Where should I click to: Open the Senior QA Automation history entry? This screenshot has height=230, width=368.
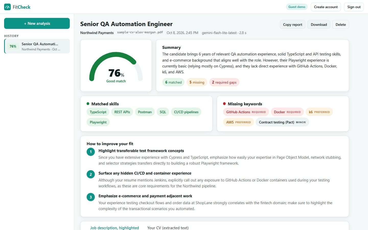tap(37, 46)
